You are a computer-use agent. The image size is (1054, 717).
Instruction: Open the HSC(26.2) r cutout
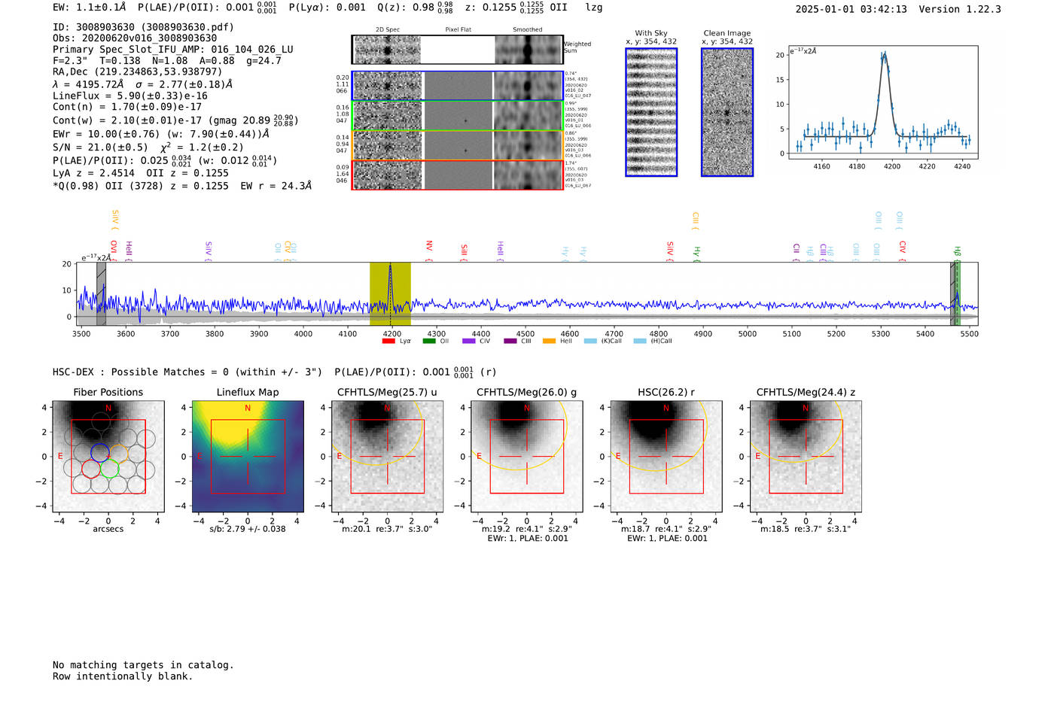(666, 457)
